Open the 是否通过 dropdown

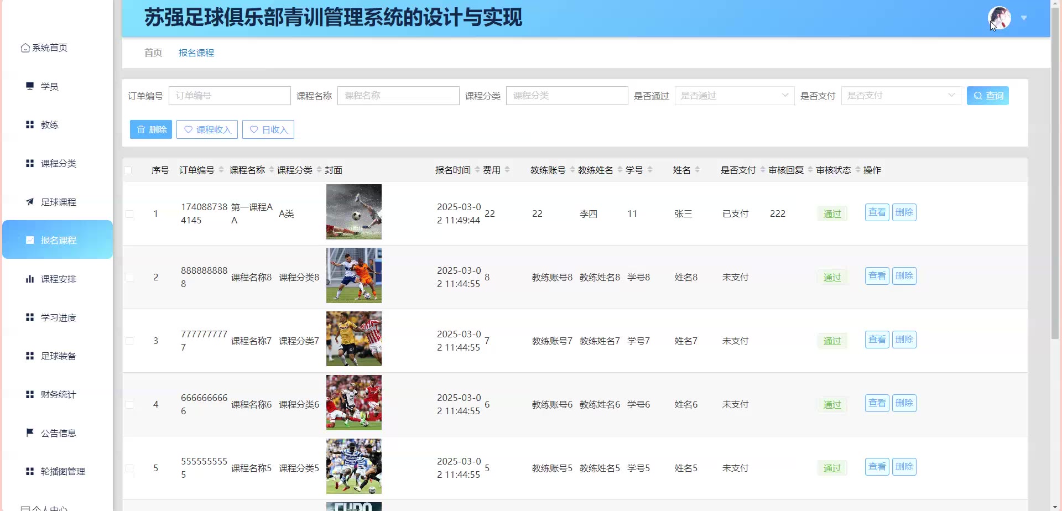(734, 96)
